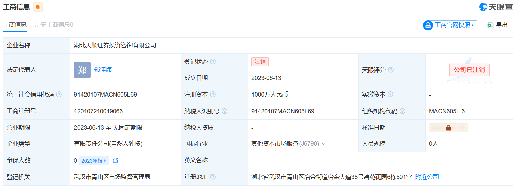The height and width of the screenshot is (186, 515).
Task: Switch to the 历史工商信息 tab
Action: pyautogui.click(x=54, y=25)
